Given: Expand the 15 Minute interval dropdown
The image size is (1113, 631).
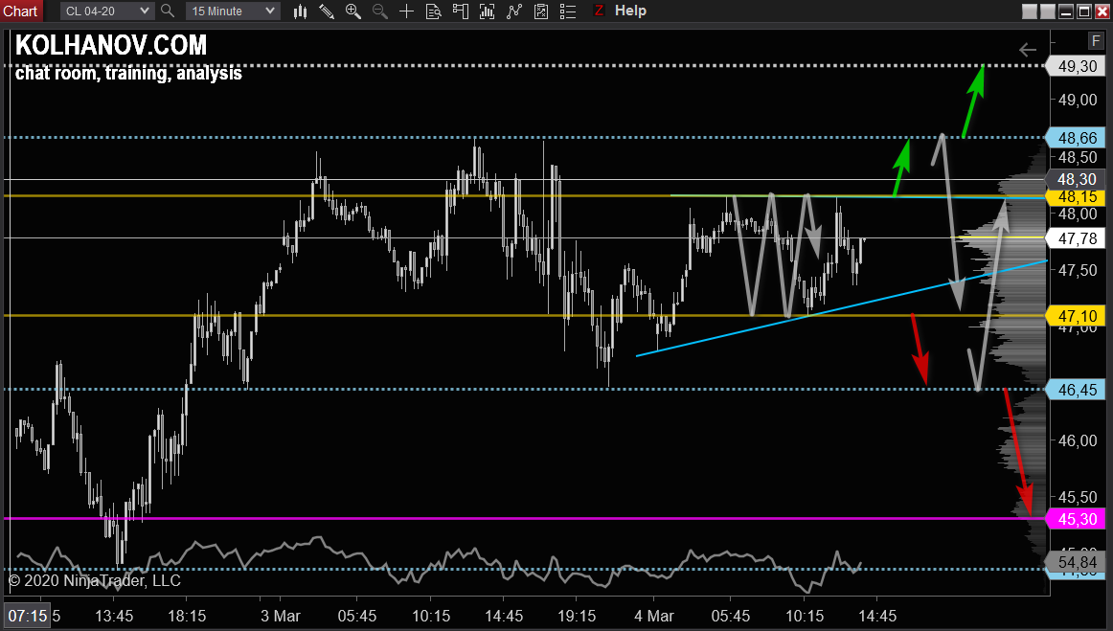Looking at the screenshot, I should (231, 11).
